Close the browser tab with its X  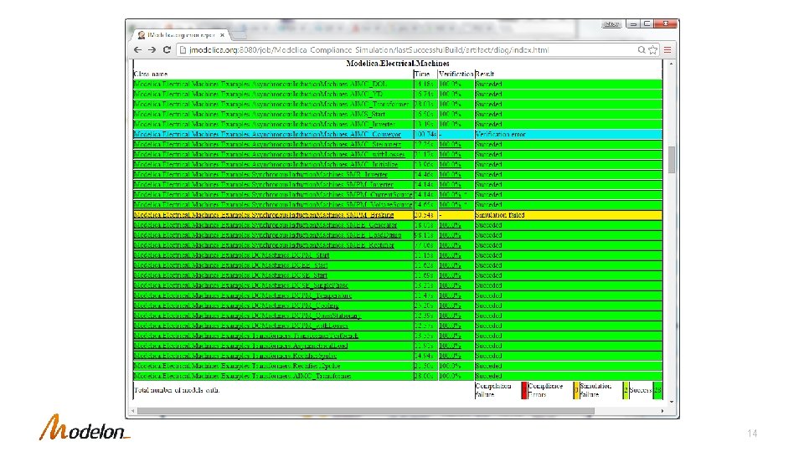(222, 35)
